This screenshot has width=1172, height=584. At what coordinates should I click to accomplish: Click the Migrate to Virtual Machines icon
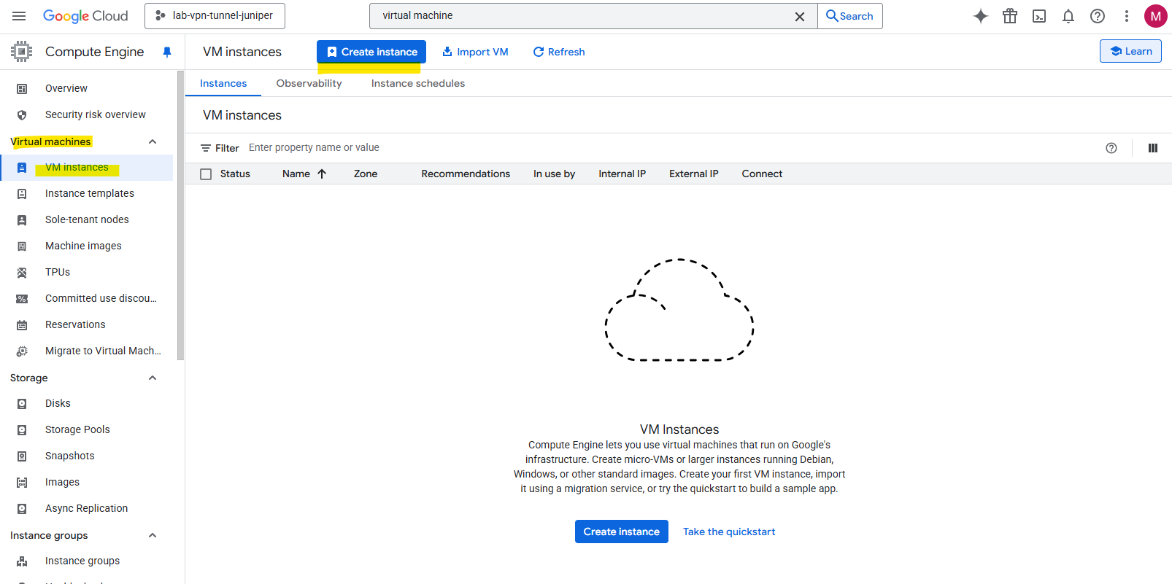point(22,351)
